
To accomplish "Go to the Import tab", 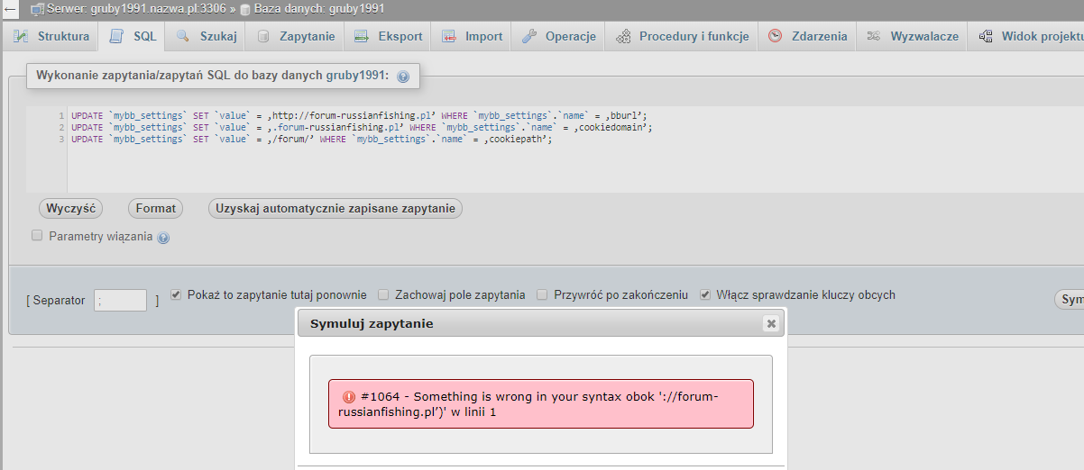I will tap(472, 37).
